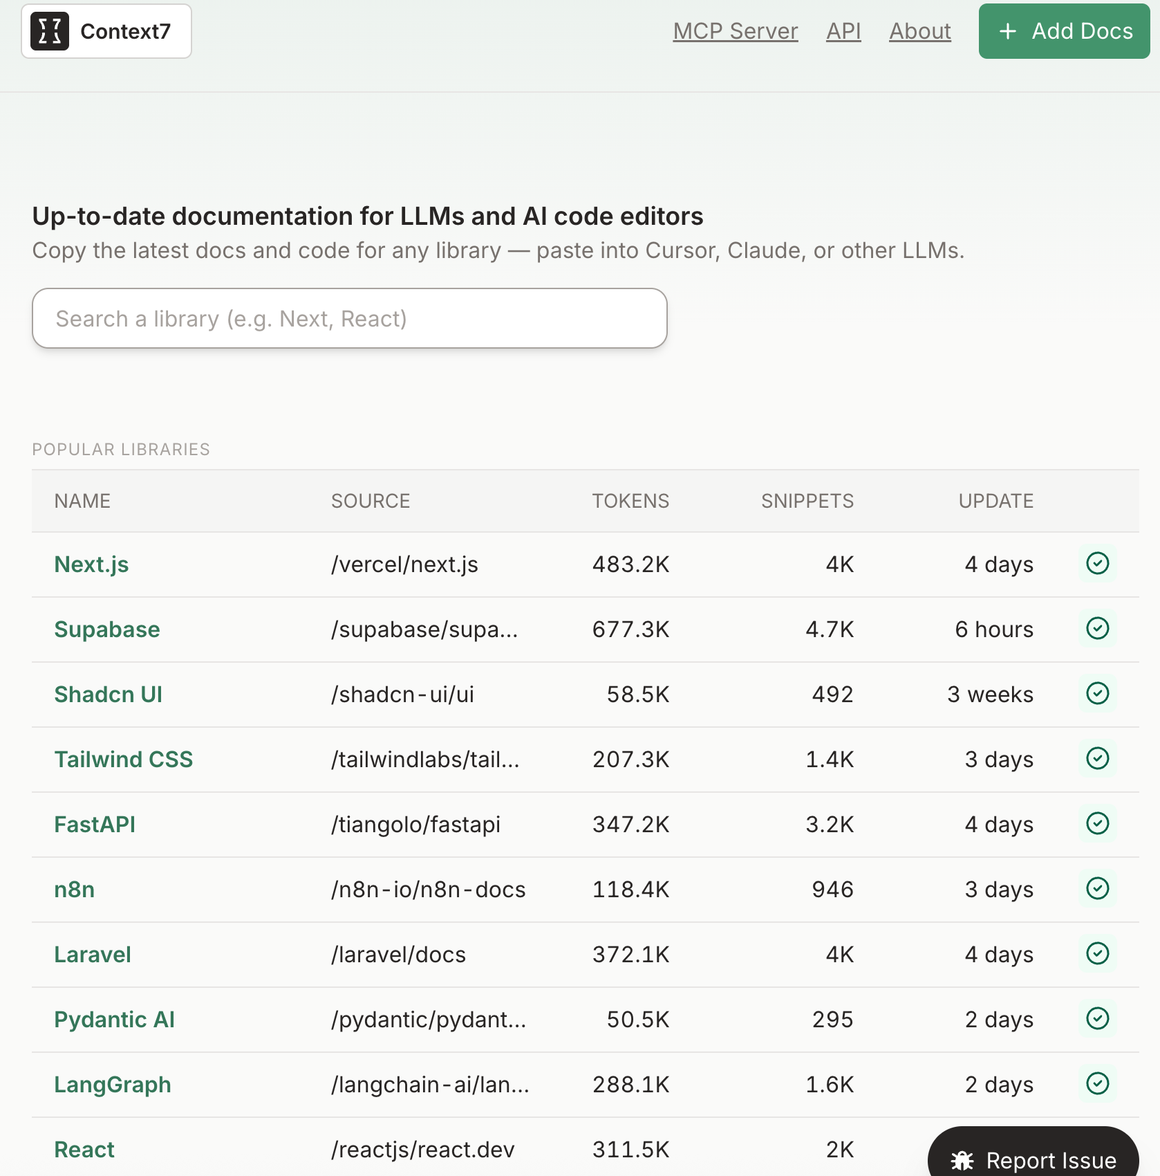Click the NAME column header
Screen dimensions: 1160x1176
click(82, 501)
